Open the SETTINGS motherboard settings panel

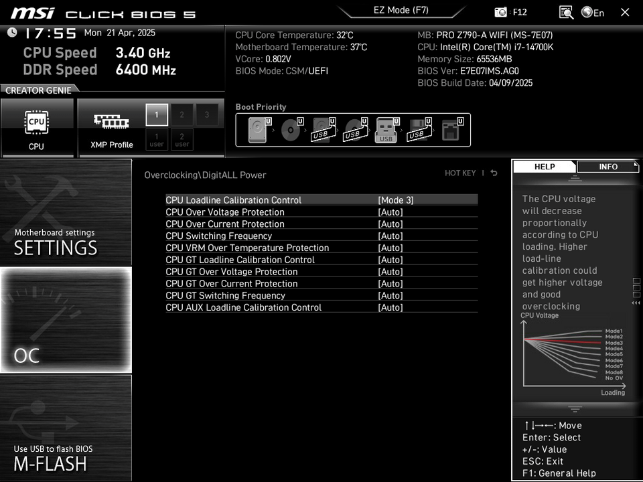[x=66, y=212]
